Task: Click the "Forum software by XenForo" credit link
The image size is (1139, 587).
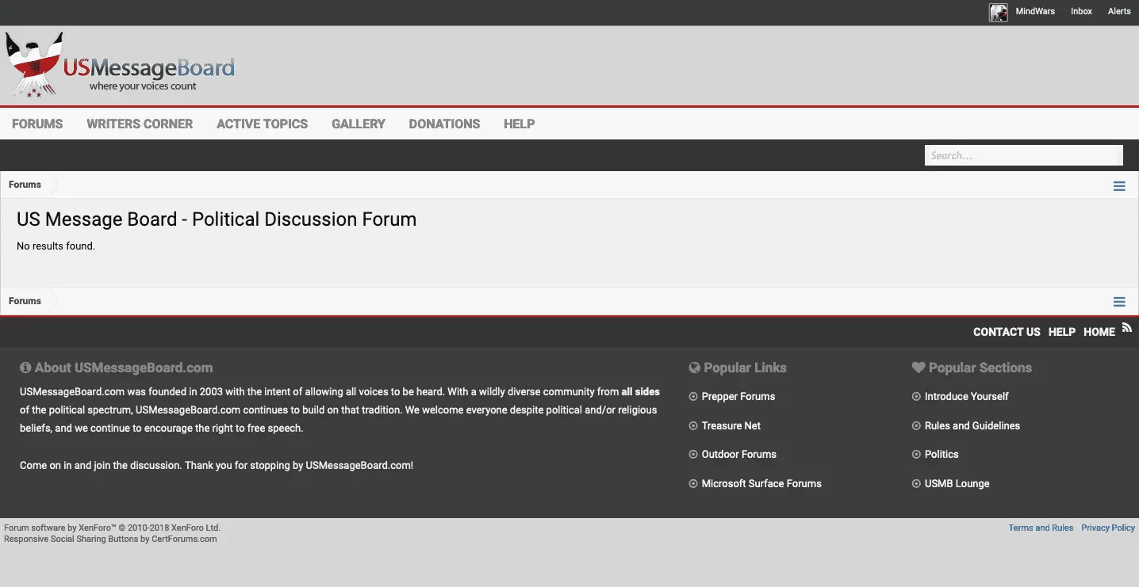Action: point(112,528)
